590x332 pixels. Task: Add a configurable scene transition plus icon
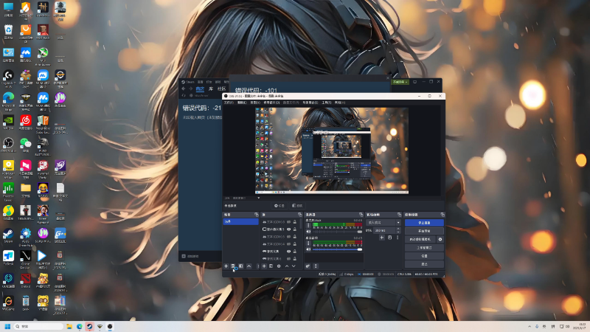tap(382, 238)
